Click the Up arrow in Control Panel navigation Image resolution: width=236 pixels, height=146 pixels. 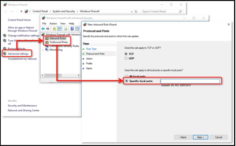[x=21, y=11]
